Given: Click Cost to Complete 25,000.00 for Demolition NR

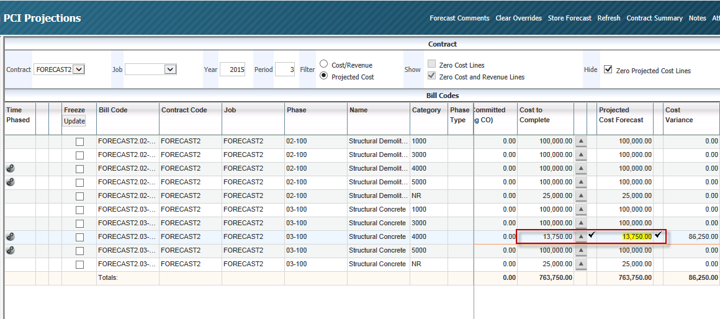Looking at the screenshot, I should (546, 197).
